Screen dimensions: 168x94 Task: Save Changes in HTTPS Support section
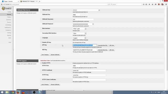pyautogui.click(x=45, y=84)
